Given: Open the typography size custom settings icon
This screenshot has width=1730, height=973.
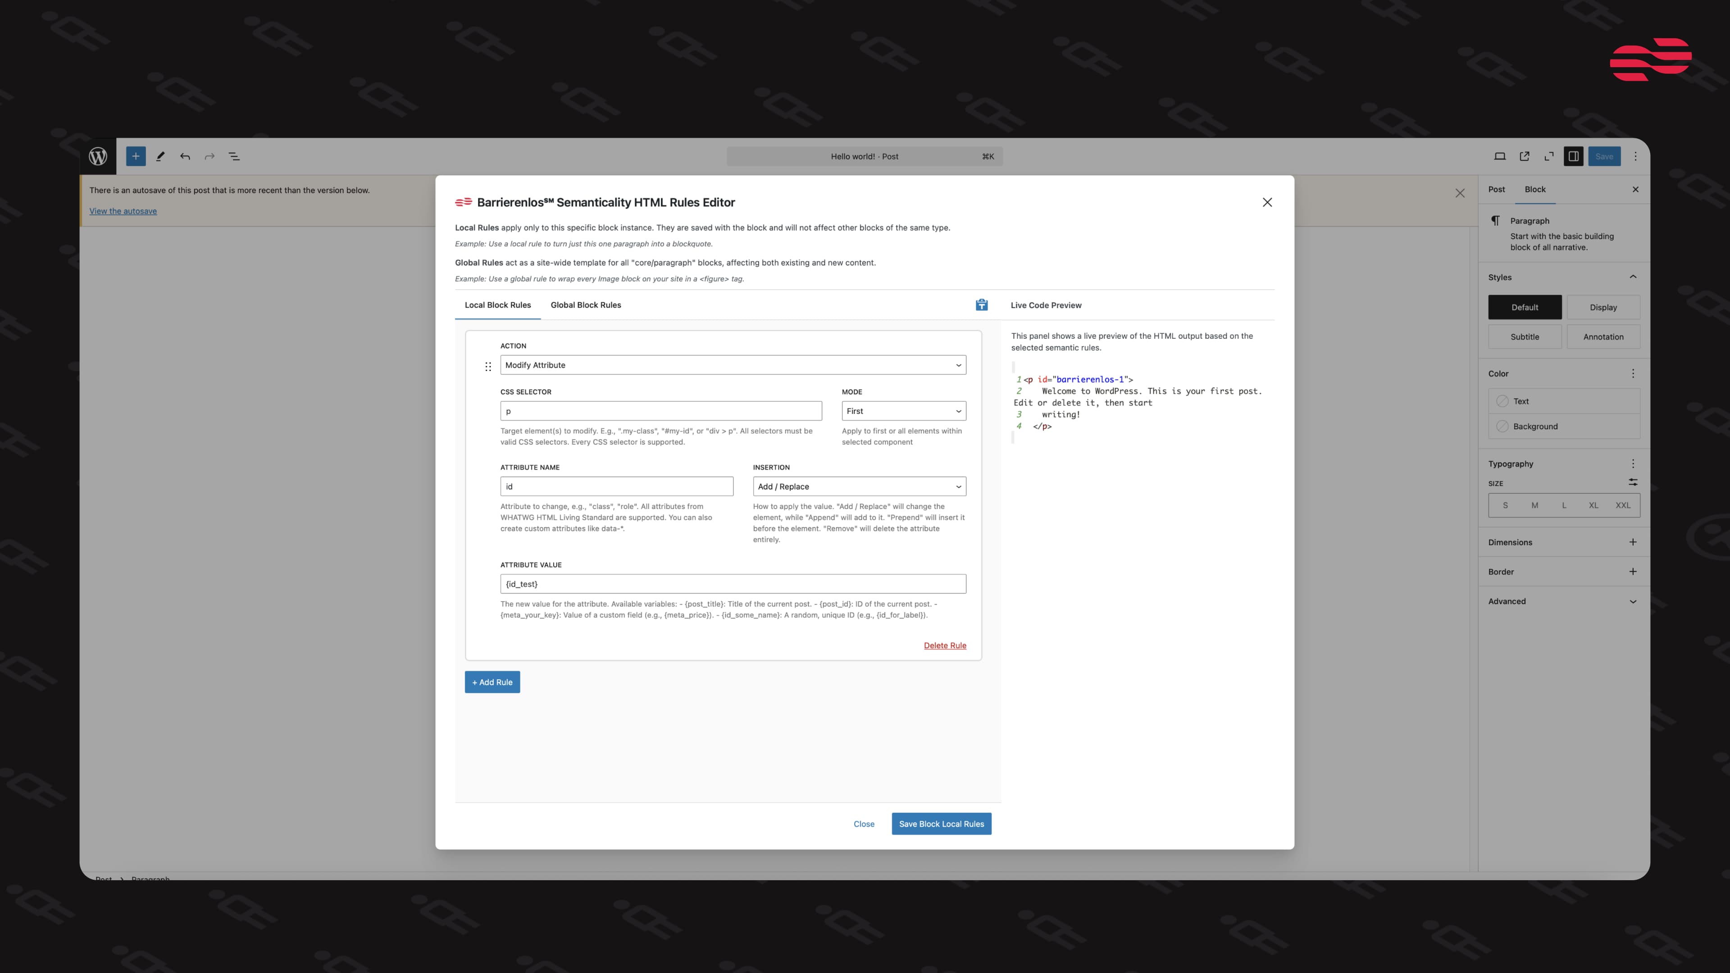Looking at the screenshot, I should click(1633, 483).
